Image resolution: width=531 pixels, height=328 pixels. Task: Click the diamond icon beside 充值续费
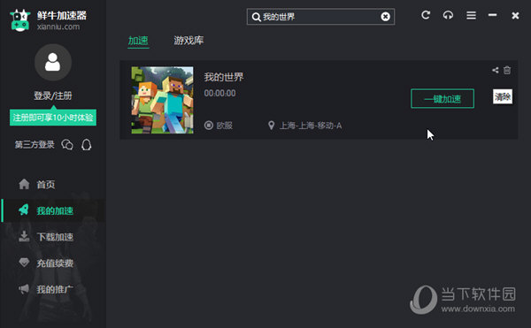[x=24, y=263]
